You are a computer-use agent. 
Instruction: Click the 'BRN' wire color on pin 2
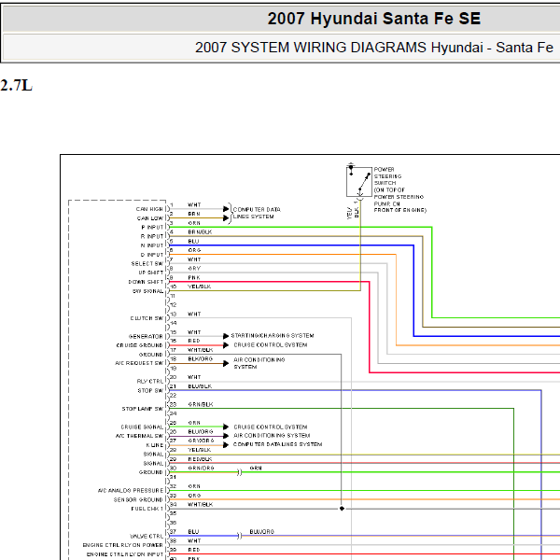194,215
